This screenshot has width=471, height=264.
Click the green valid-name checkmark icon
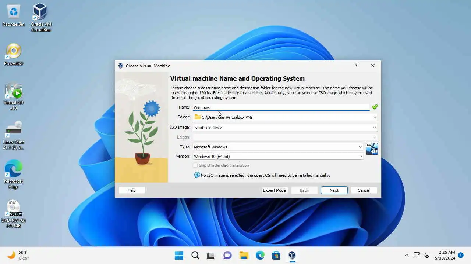[375, 107]
